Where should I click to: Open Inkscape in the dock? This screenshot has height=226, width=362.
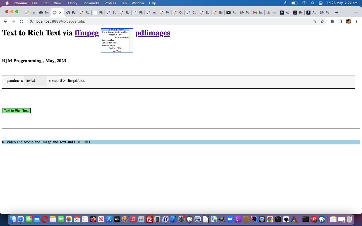pyautogui.click(x=286, y=219)
